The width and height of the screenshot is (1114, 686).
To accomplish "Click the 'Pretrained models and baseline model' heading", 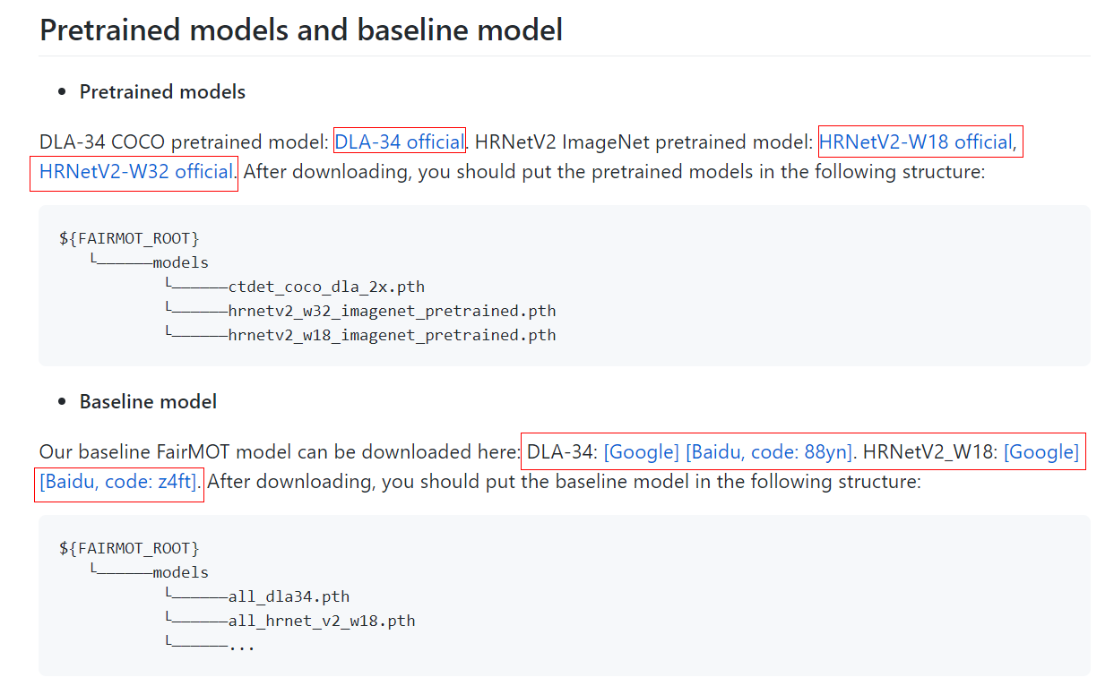I will click(301, 30).
